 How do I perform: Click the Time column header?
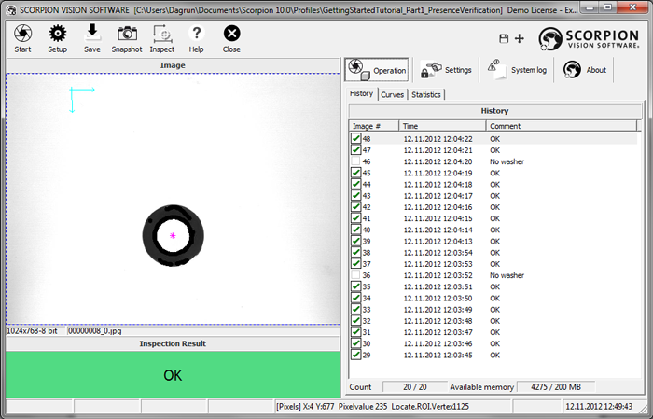click(442, 125)
